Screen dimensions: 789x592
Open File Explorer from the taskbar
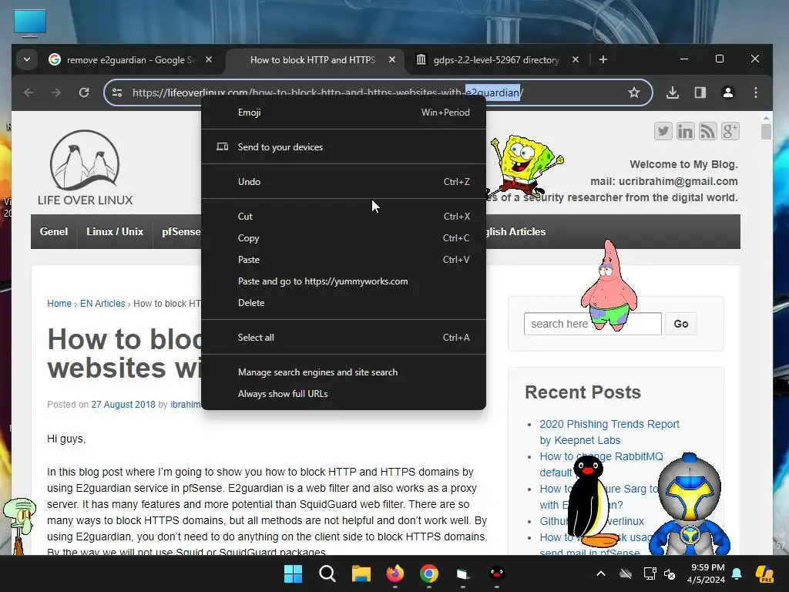[361, 573]
